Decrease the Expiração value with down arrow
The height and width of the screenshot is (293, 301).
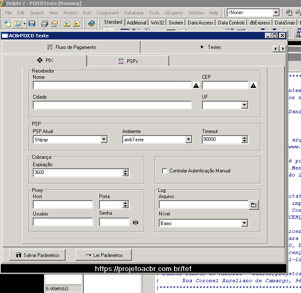tap(125, 174)
